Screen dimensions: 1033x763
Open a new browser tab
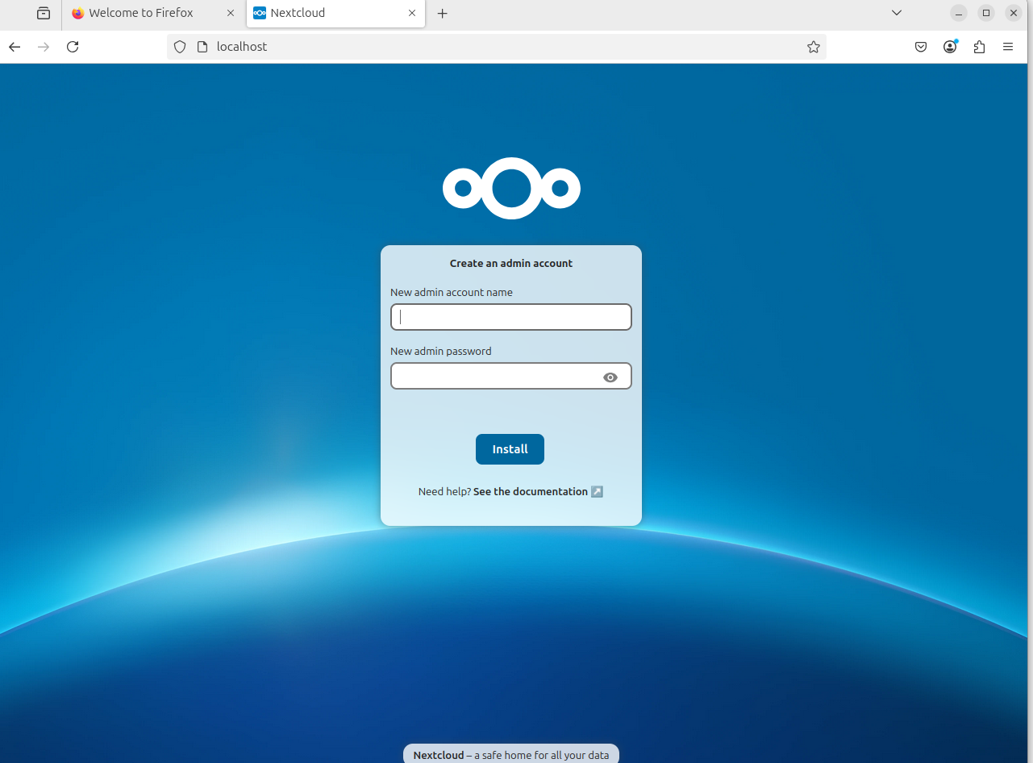tap(442, 14)
